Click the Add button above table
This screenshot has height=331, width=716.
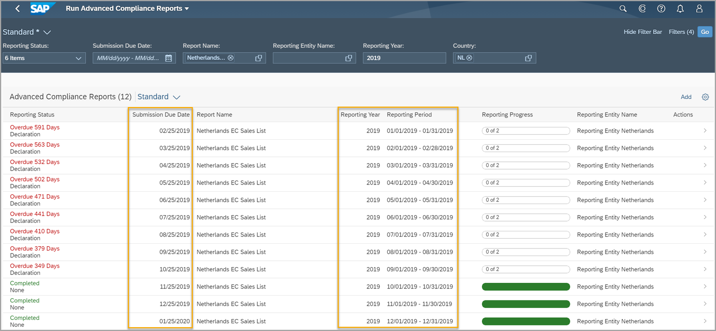click(x=686, y=97)
